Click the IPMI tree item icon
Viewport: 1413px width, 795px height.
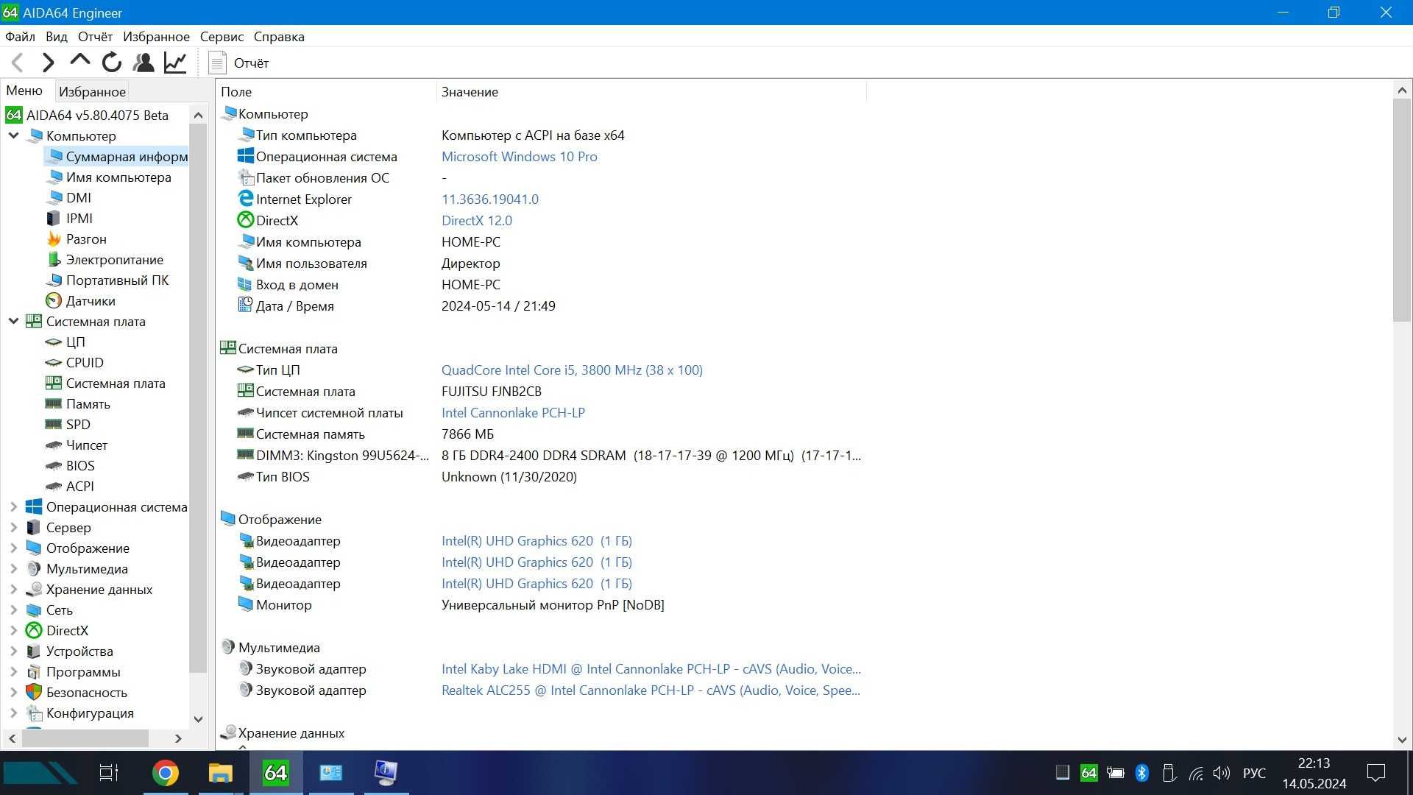point(54,219)
